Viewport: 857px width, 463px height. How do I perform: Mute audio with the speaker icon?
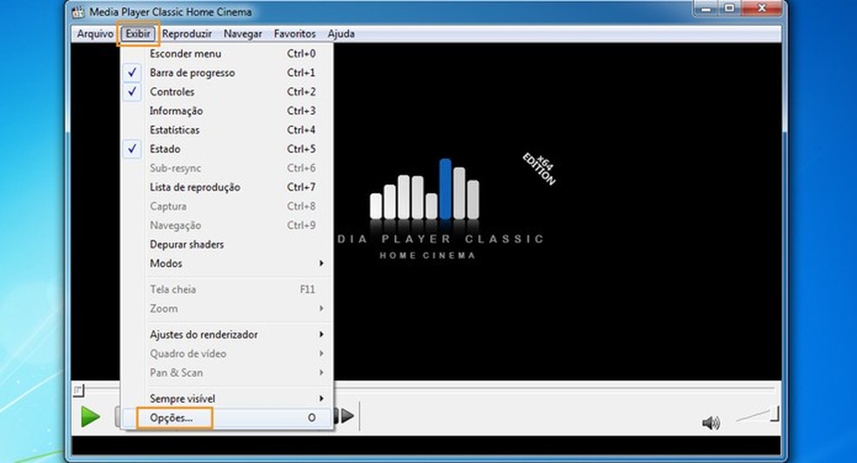711,423
